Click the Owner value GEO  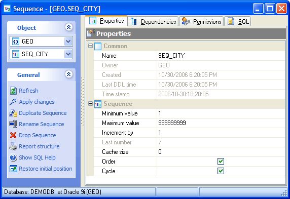[164, 65]
